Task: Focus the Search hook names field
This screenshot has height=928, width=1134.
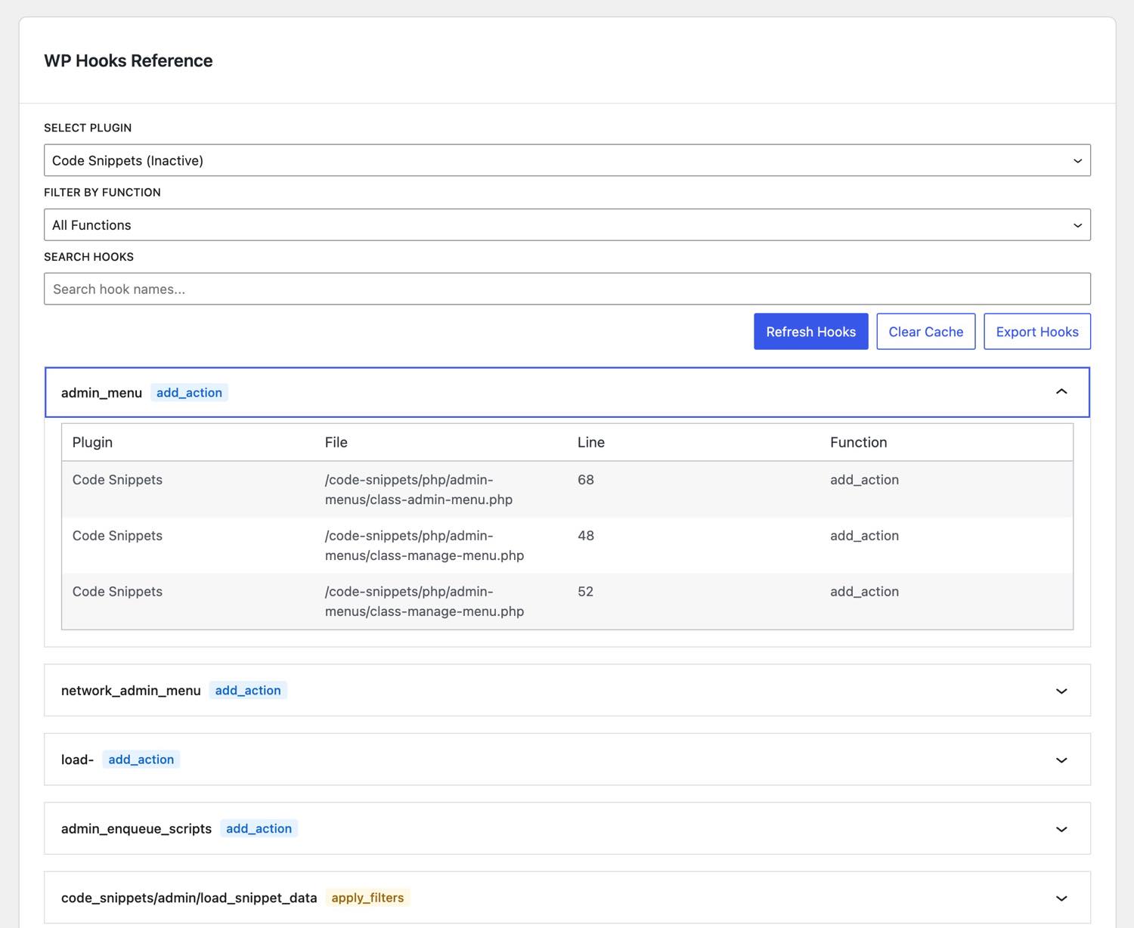Action: [x=567, y=289]
